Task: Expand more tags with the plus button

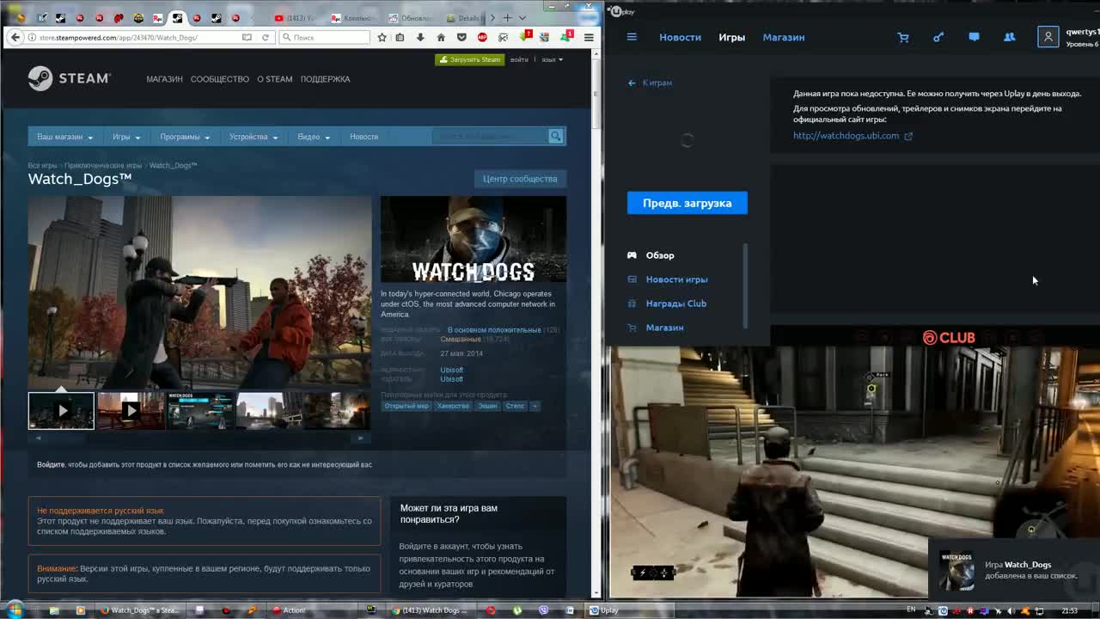Action: [535, 406]
